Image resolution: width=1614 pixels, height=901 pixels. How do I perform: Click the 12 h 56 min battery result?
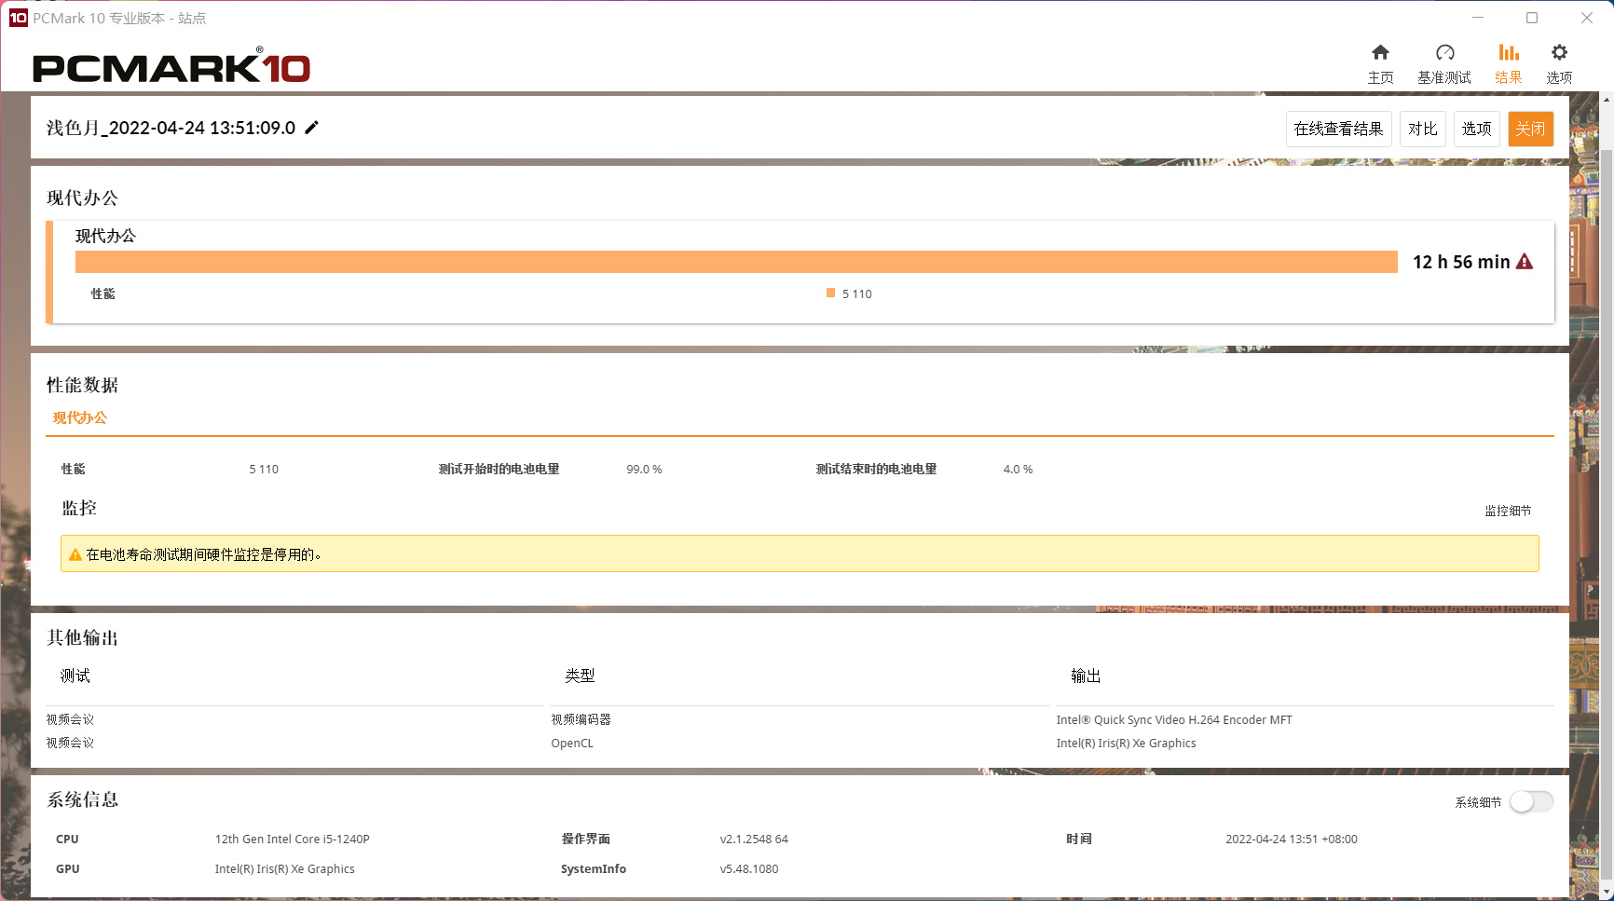pyautogui.click(x=1461, y=262)
